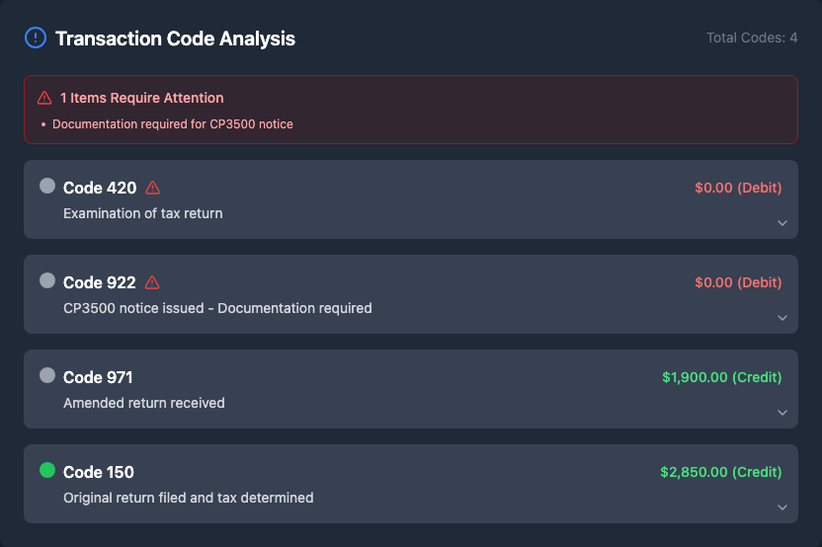Expand the Code 922 row chevron
Viewport: 822px width, 547px height.
coord(781,318)
